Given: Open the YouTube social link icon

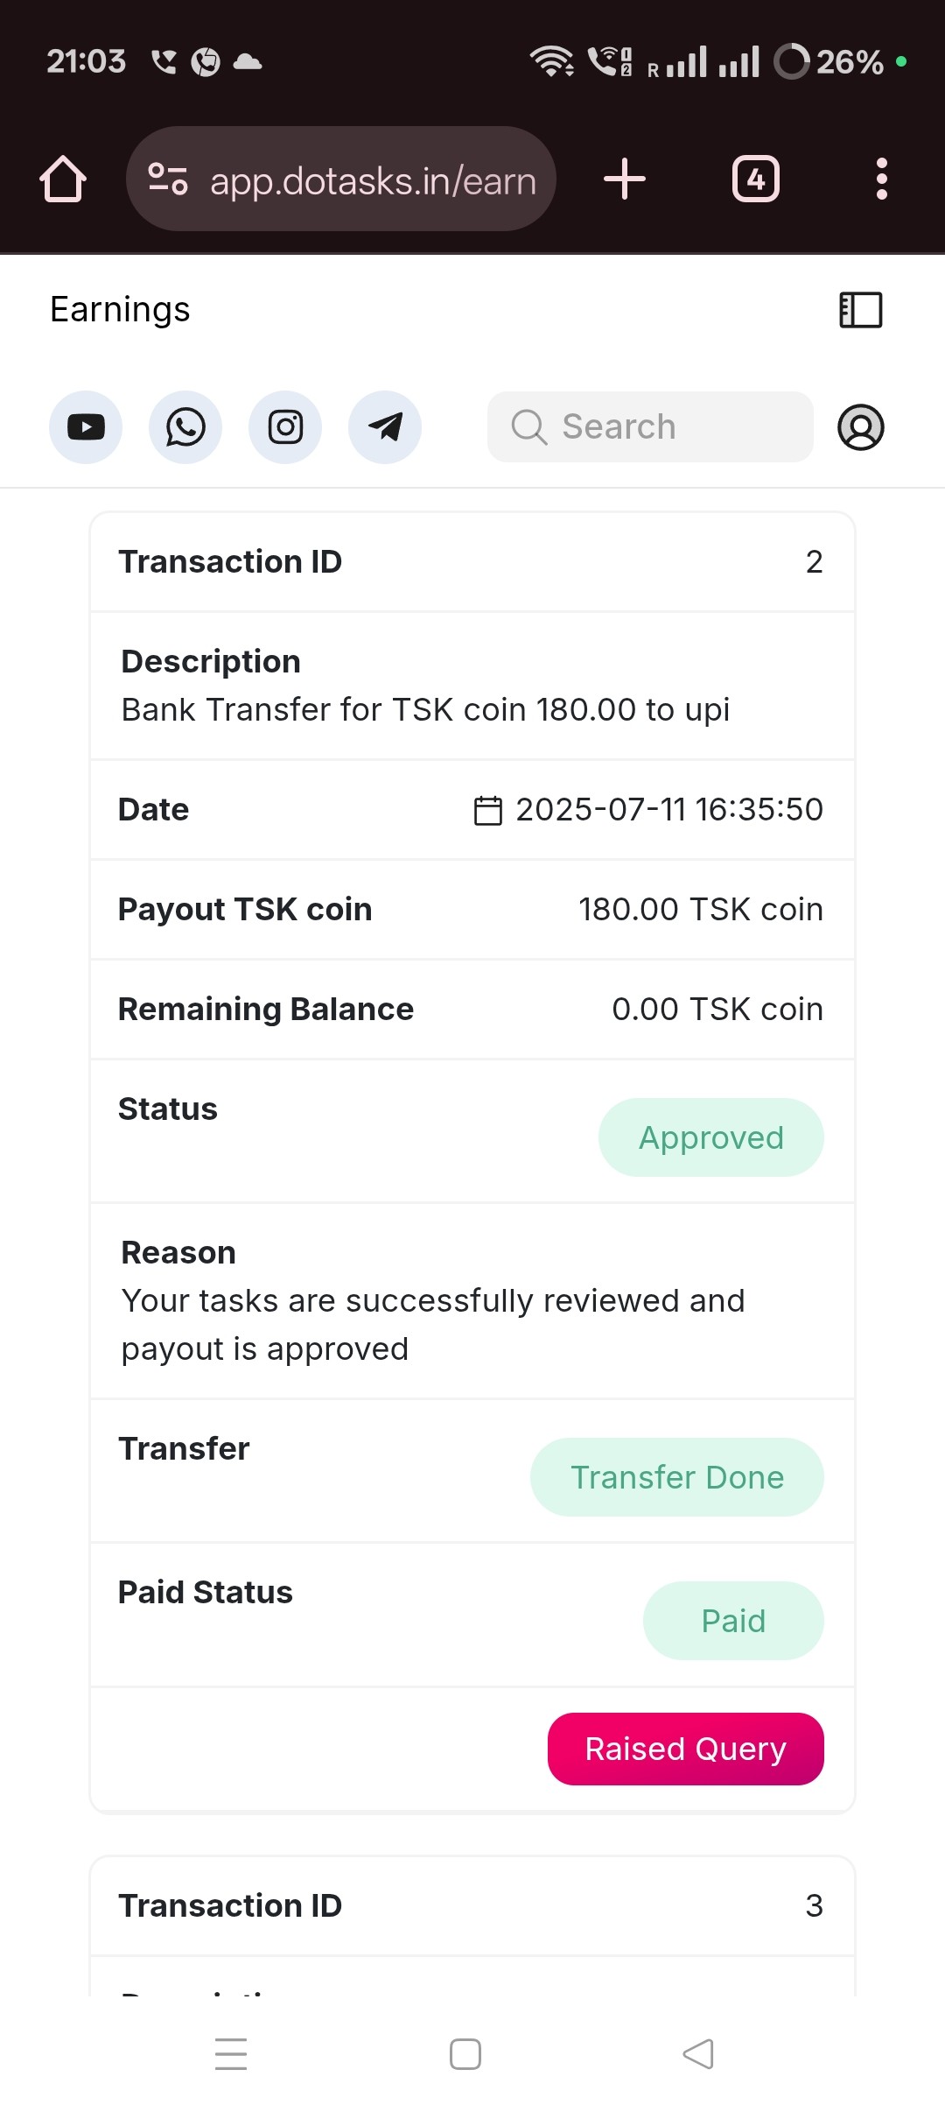Looking at the screenshot, I should pos(86,427).
